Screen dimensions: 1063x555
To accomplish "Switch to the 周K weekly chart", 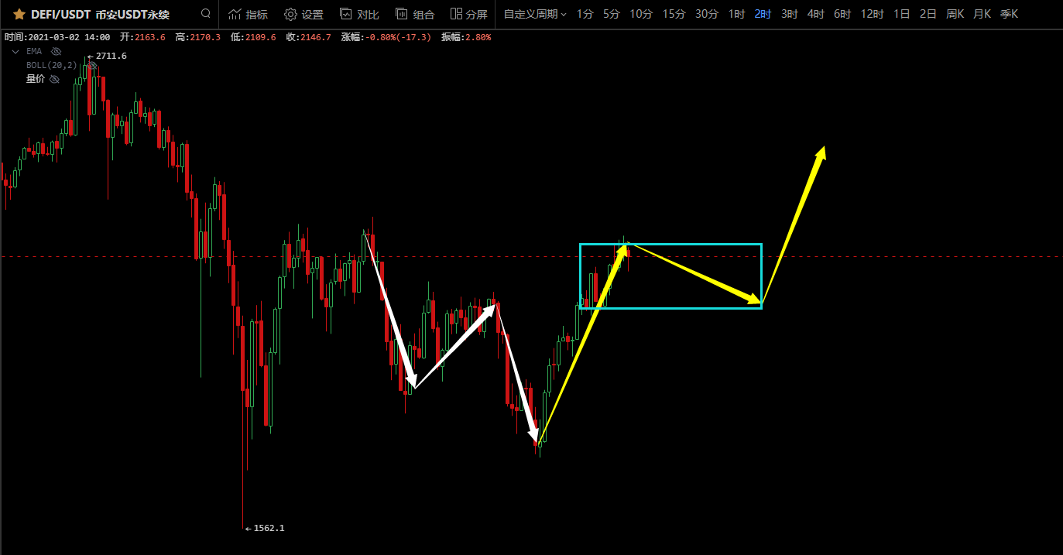I will [x=955, y=14].
